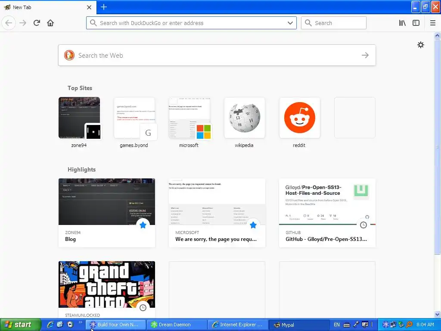Viewport: 441px width, 331px height.
Task: Close the New Tab tab
Action: click(89, 7)
